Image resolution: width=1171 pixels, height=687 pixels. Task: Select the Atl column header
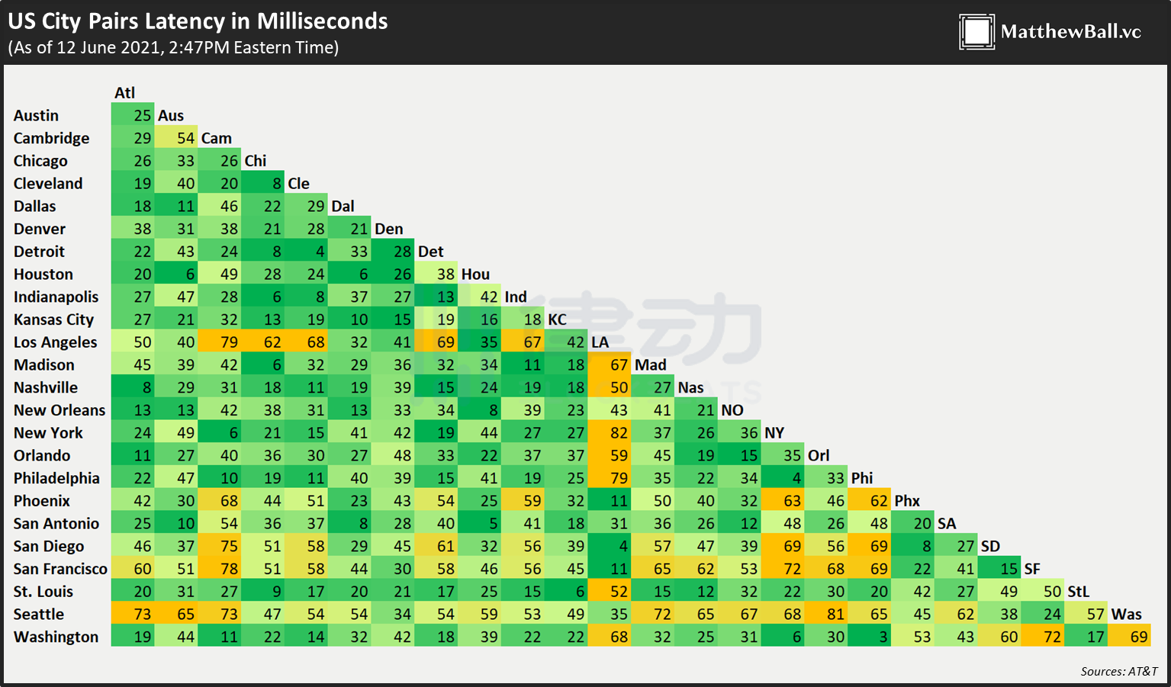point(125,92)
